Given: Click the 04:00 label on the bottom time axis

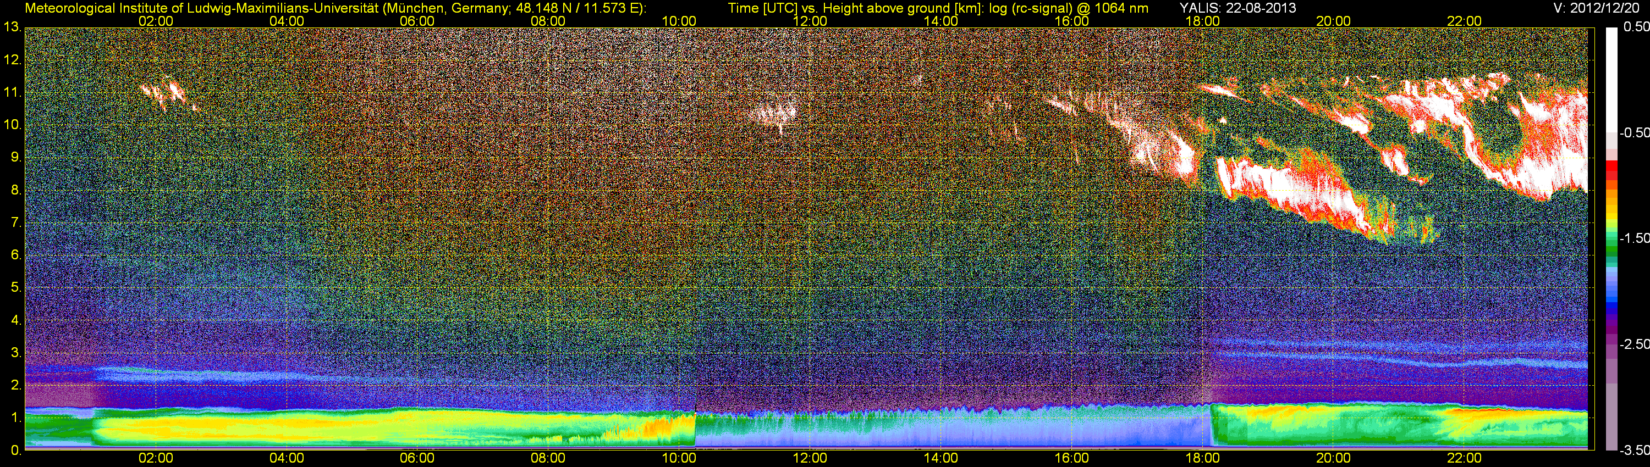Looking at the screenshot, I should 287,458.
